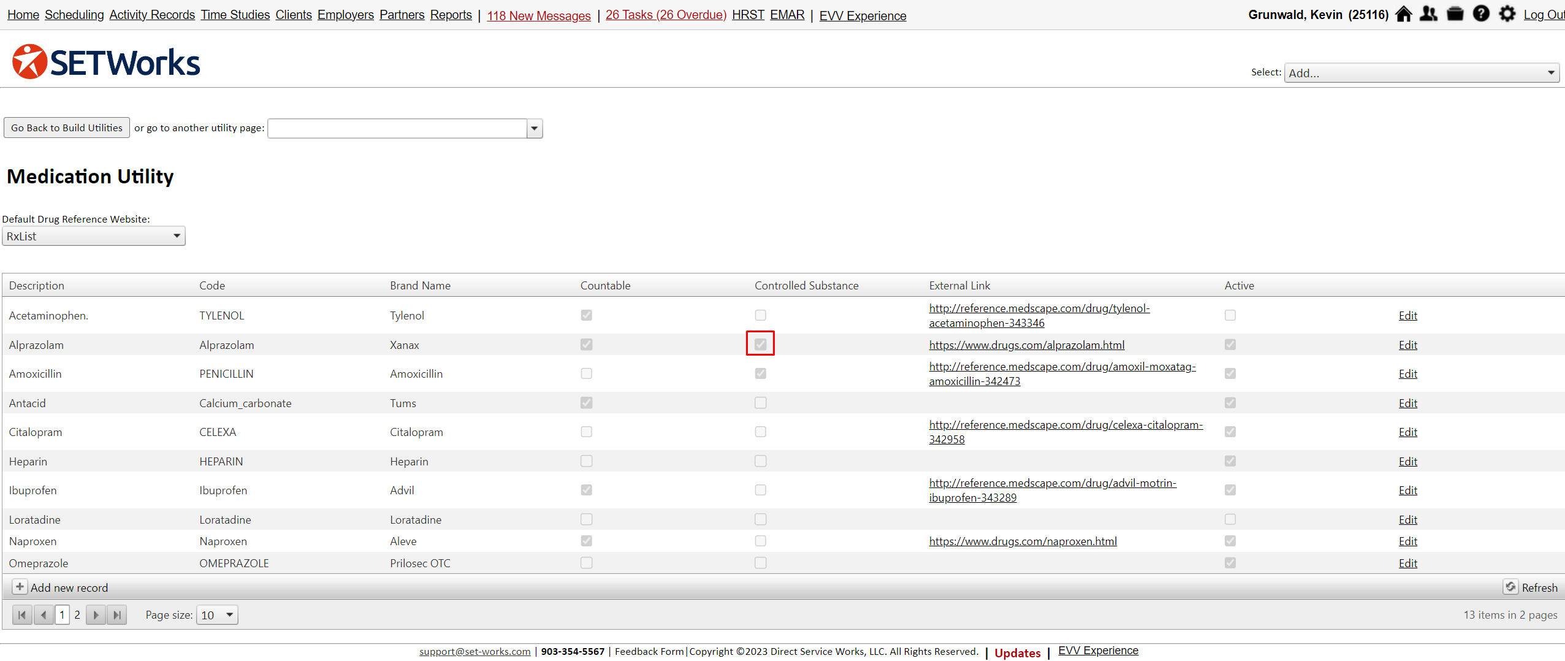Toggle Active checkbox for Omeprazole
The image size is (1565, 661).
click(1230, 563)
